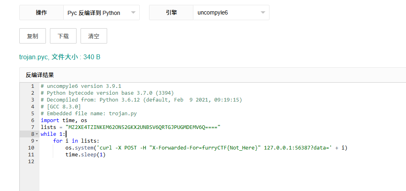Viewport: 406px width, 191px height.
Task: Click the arrow of the uncompyle6 engine selector
Action: (263, 13)
